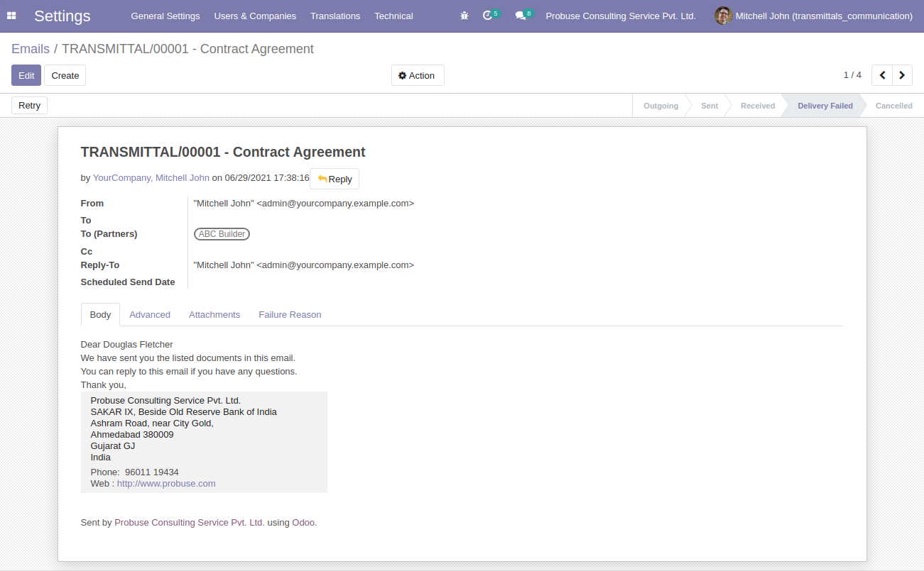Click the 'Phone: 96011 19434' text

pos(135,472)
